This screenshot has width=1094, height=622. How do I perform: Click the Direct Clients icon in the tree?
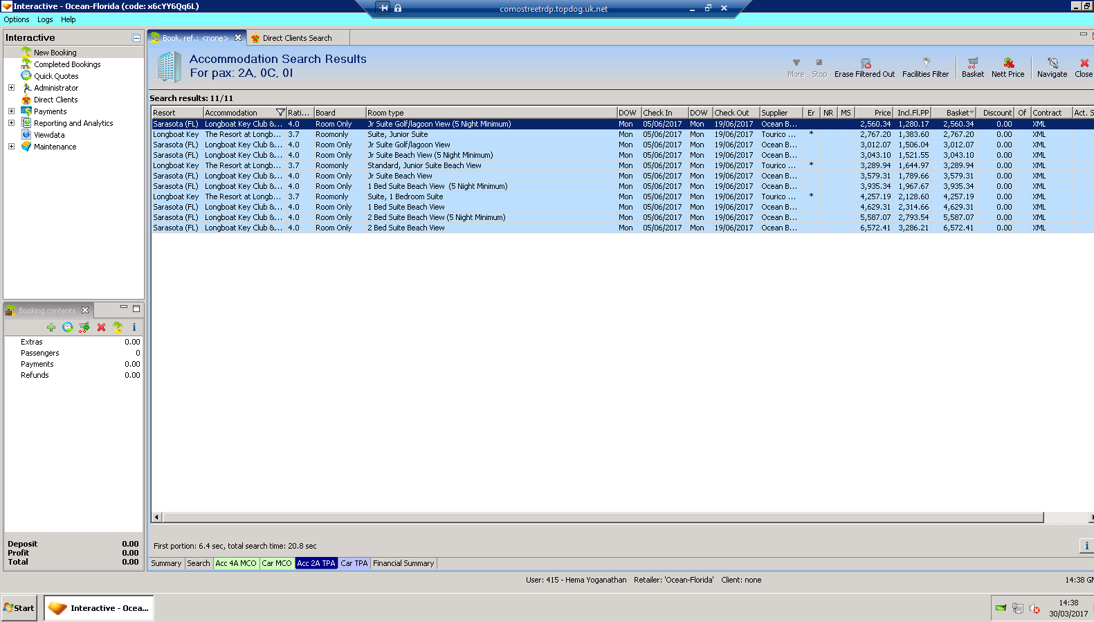(26, 99)
